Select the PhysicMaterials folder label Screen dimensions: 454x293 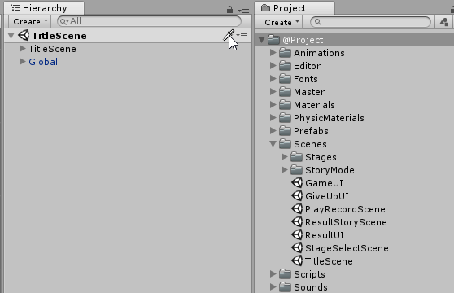pyautogui.click(x=329, y=118)
